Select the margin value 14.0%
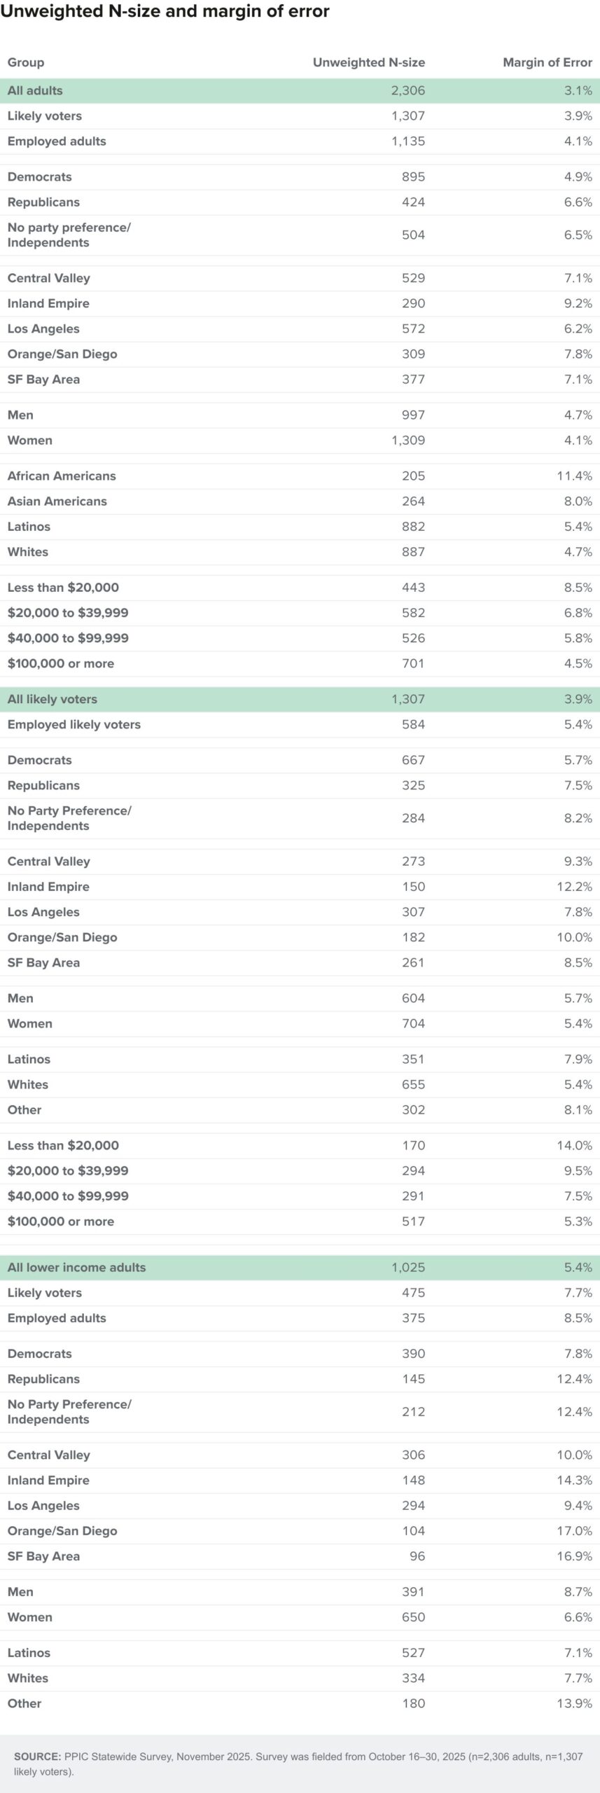This screenshot has height=1793, width=600. 575,1145
